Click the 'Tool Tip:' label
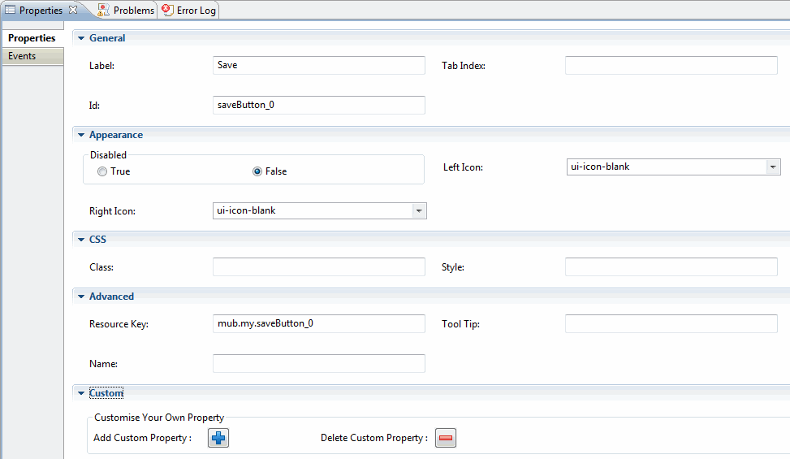The image size is (790, 459). coord(460,324)
